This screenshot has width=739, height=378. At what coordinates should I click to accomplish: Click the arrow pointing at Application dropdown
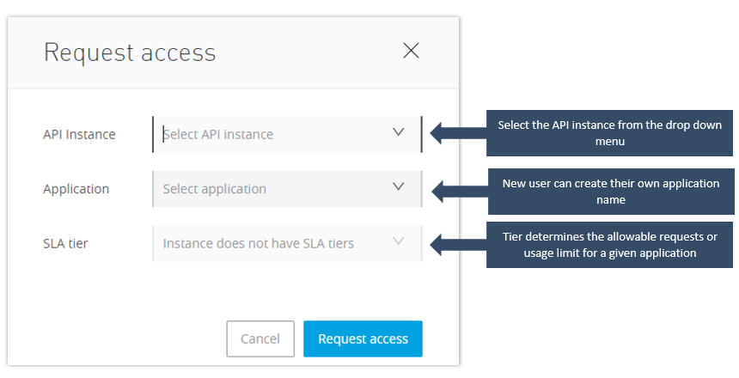pyautogui.click(x=455, y=190)
